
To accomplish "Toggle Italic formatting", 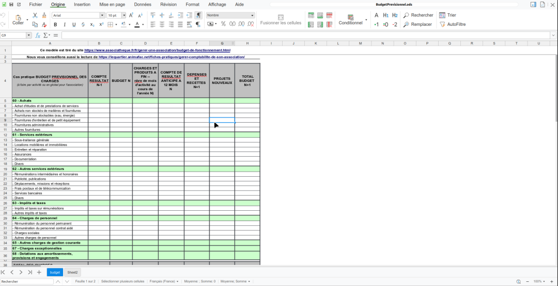I will [65, 25].
